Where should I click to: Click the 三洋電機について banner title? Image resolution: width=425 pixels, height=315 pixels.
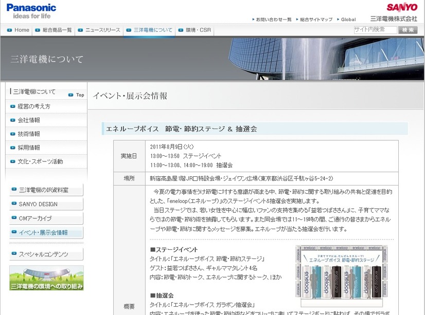[47, 59]
